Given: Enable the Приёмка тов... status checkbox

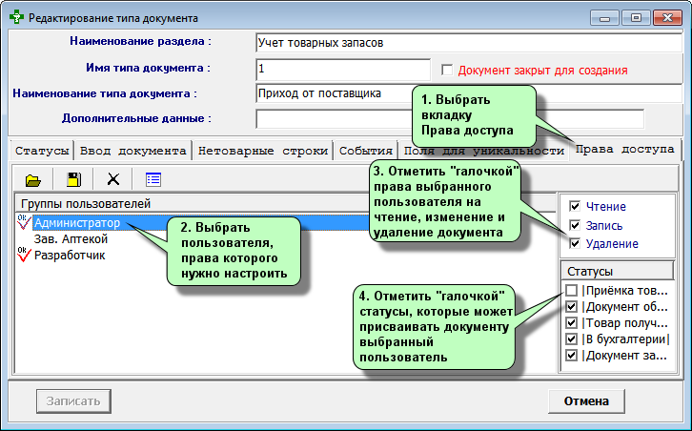Looking at the screenshot, I should click(x=572, y=290).
